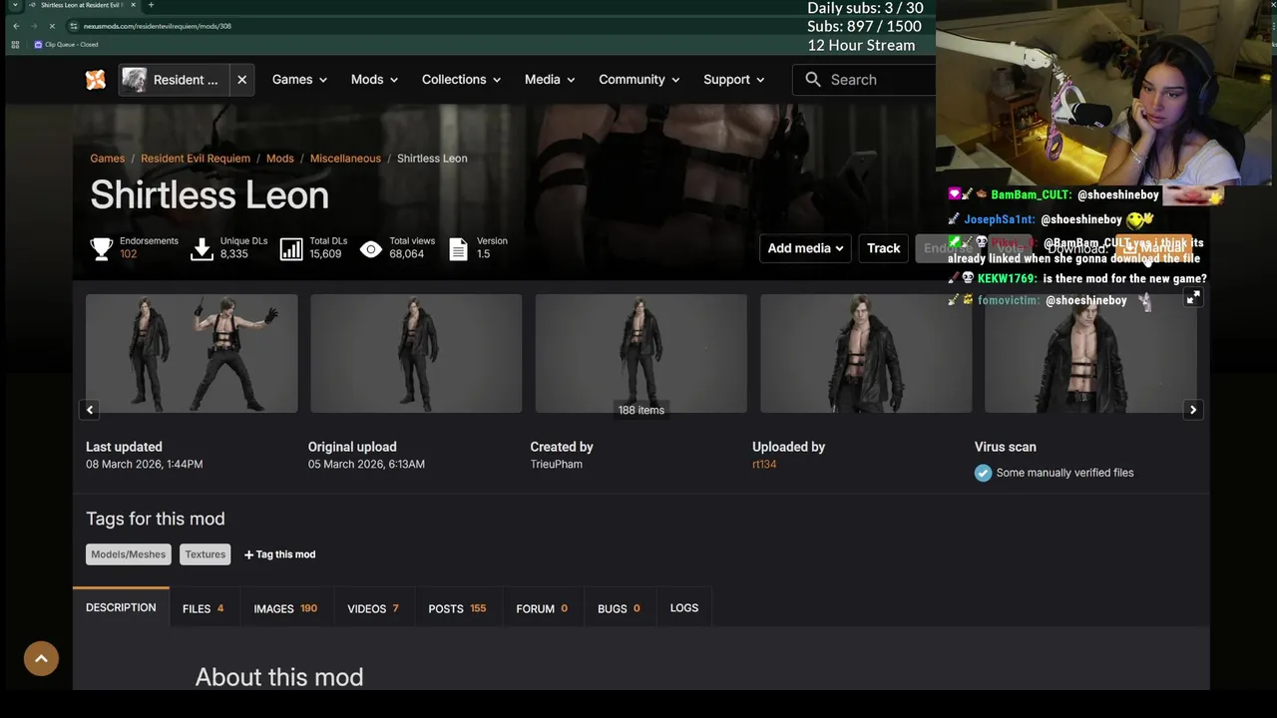1277x718 pixels.
Task: Open the browser tab search dropdown
Action: (15, 5)
